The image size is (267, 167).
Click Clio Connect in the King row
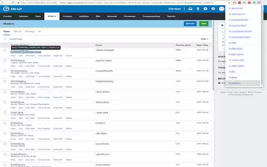[x=44, y=129]
